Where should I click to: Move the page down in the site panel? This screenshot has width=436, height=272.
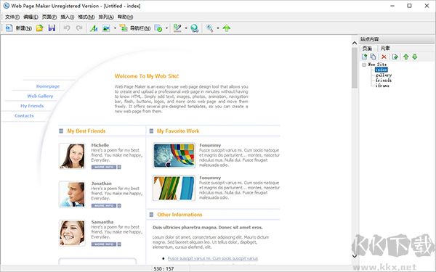(415, 57)
